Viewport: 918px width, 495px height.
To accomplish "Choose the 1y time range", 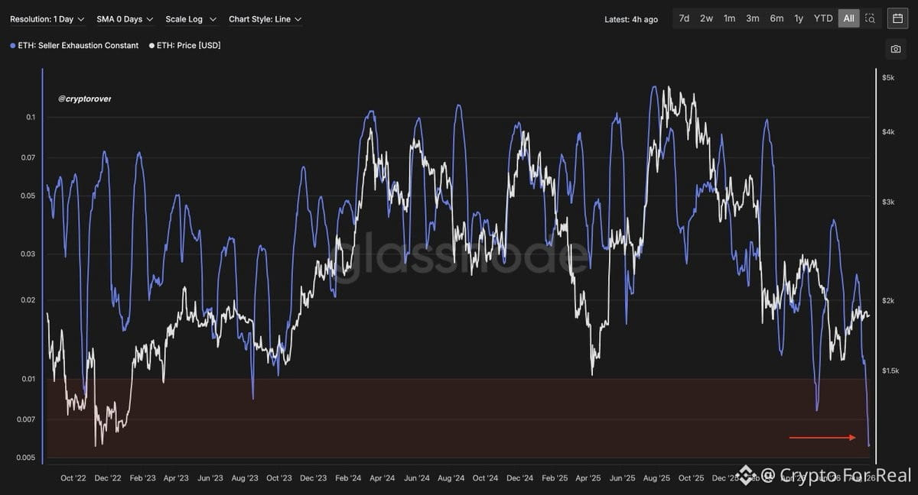I will pyautogui.click(x=799, y=18).
